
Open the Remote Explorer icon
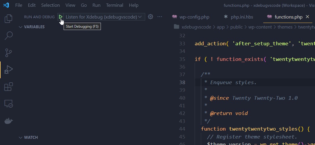pyautogui.click(x=9, y=104)
